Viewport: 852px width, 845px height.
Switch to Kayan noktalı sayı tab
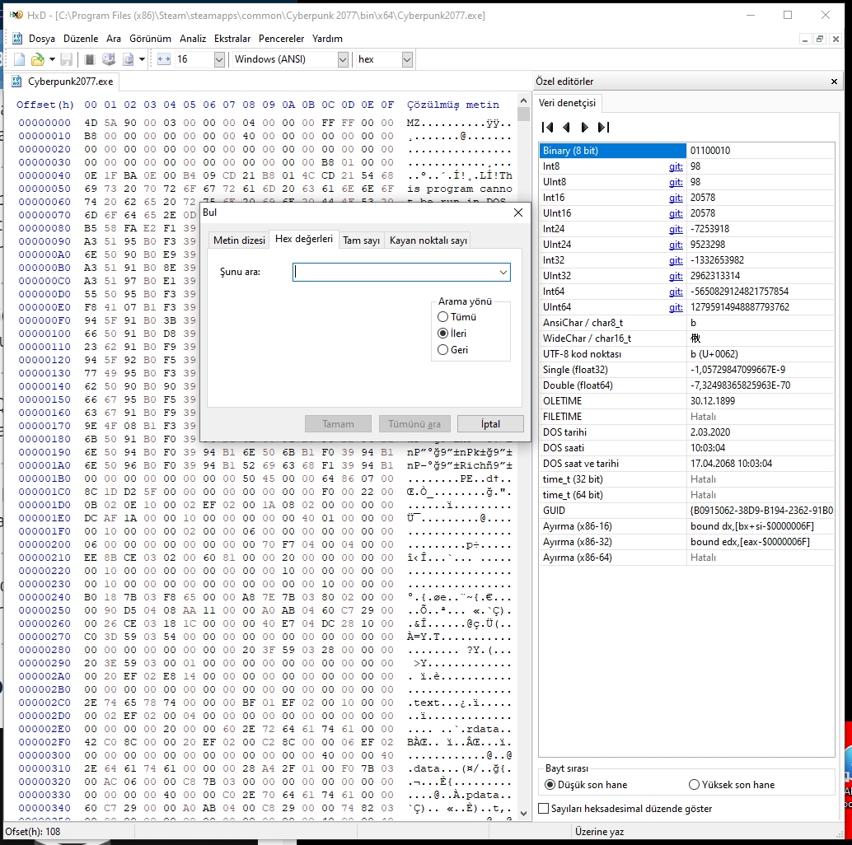(x=428, y=240)
